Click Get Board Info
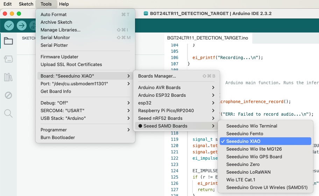The height and width of the screenshot is (196, 319). 85,92
